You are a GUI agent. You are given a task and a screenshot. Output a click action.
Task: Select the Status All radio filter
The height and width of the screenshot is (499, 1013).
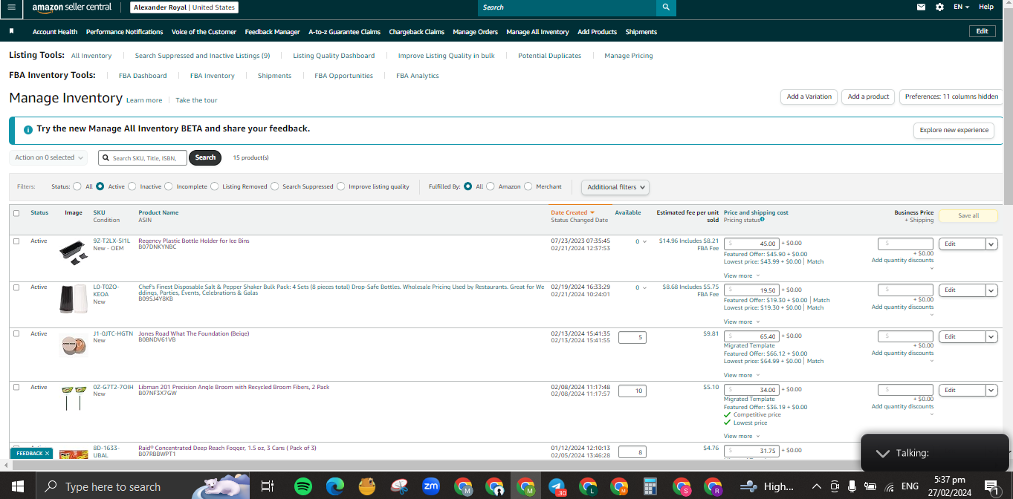click(x=77, y=186)
